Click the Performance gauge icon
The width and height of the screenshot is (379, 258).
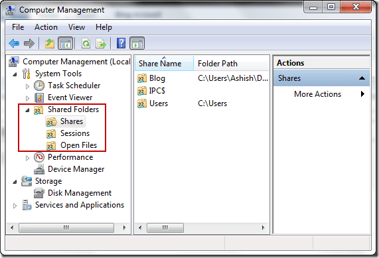point(39,157)
